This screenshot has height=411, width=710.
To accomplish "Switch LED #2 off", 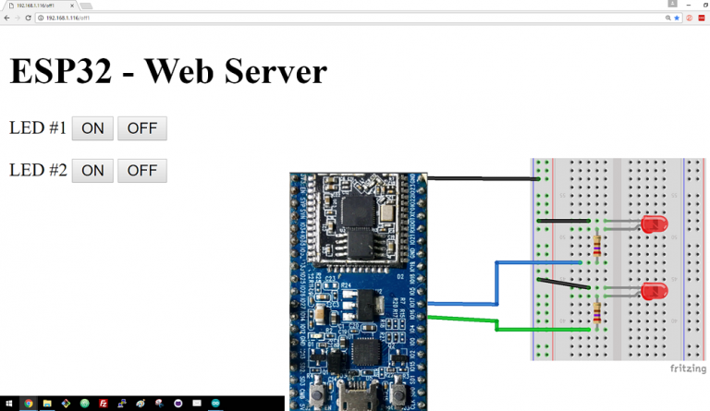I will (x=142, y=171).
